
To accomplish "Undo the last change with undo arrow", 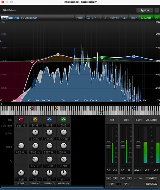I will coord(94,18).
